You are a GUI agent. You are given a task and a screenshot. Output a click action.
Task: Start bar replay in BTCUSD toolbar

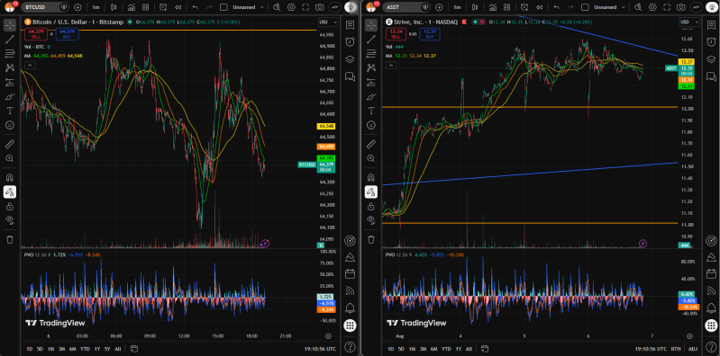point(178,7)
